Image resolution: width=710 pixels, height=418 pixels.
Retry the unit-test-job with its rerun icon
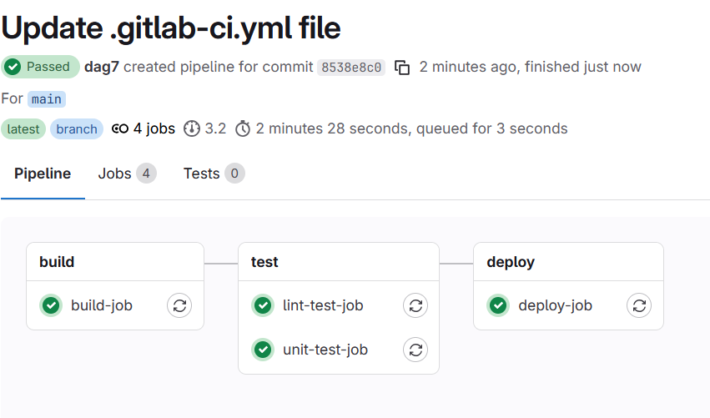[415, 350]
